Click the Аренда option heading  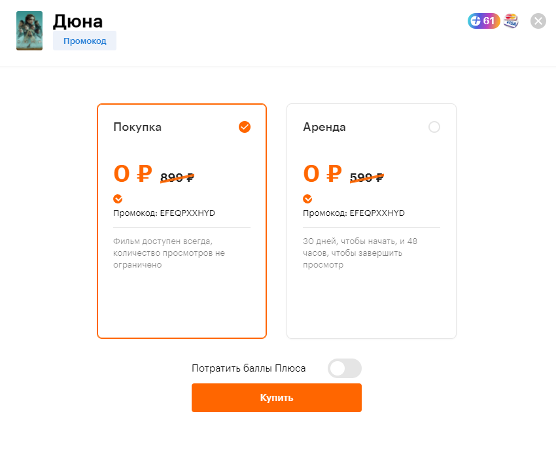click(x=324, y=127)
